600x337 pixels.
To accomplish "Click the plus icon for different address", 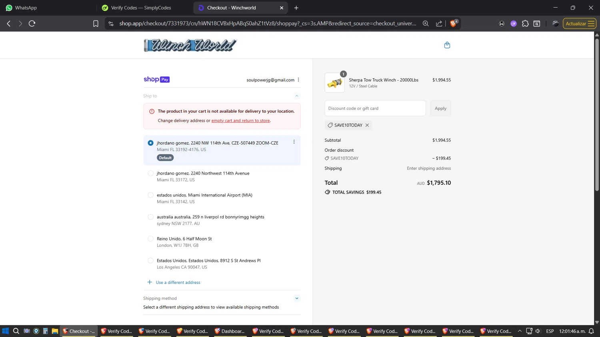I will 150,282.
